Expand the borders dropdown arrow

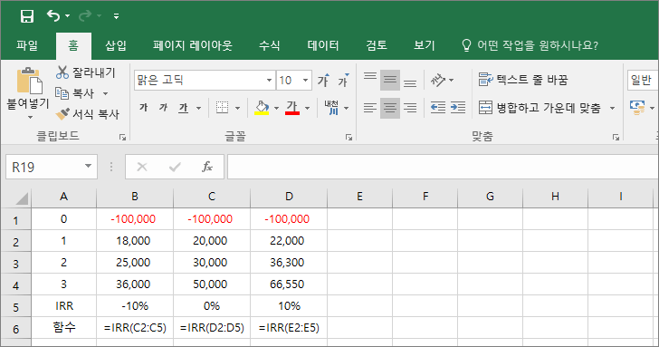click(x=237, y=108)
